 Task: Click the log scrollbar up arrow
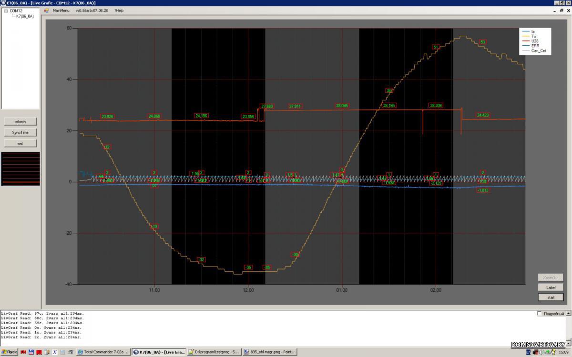(569, 313)
